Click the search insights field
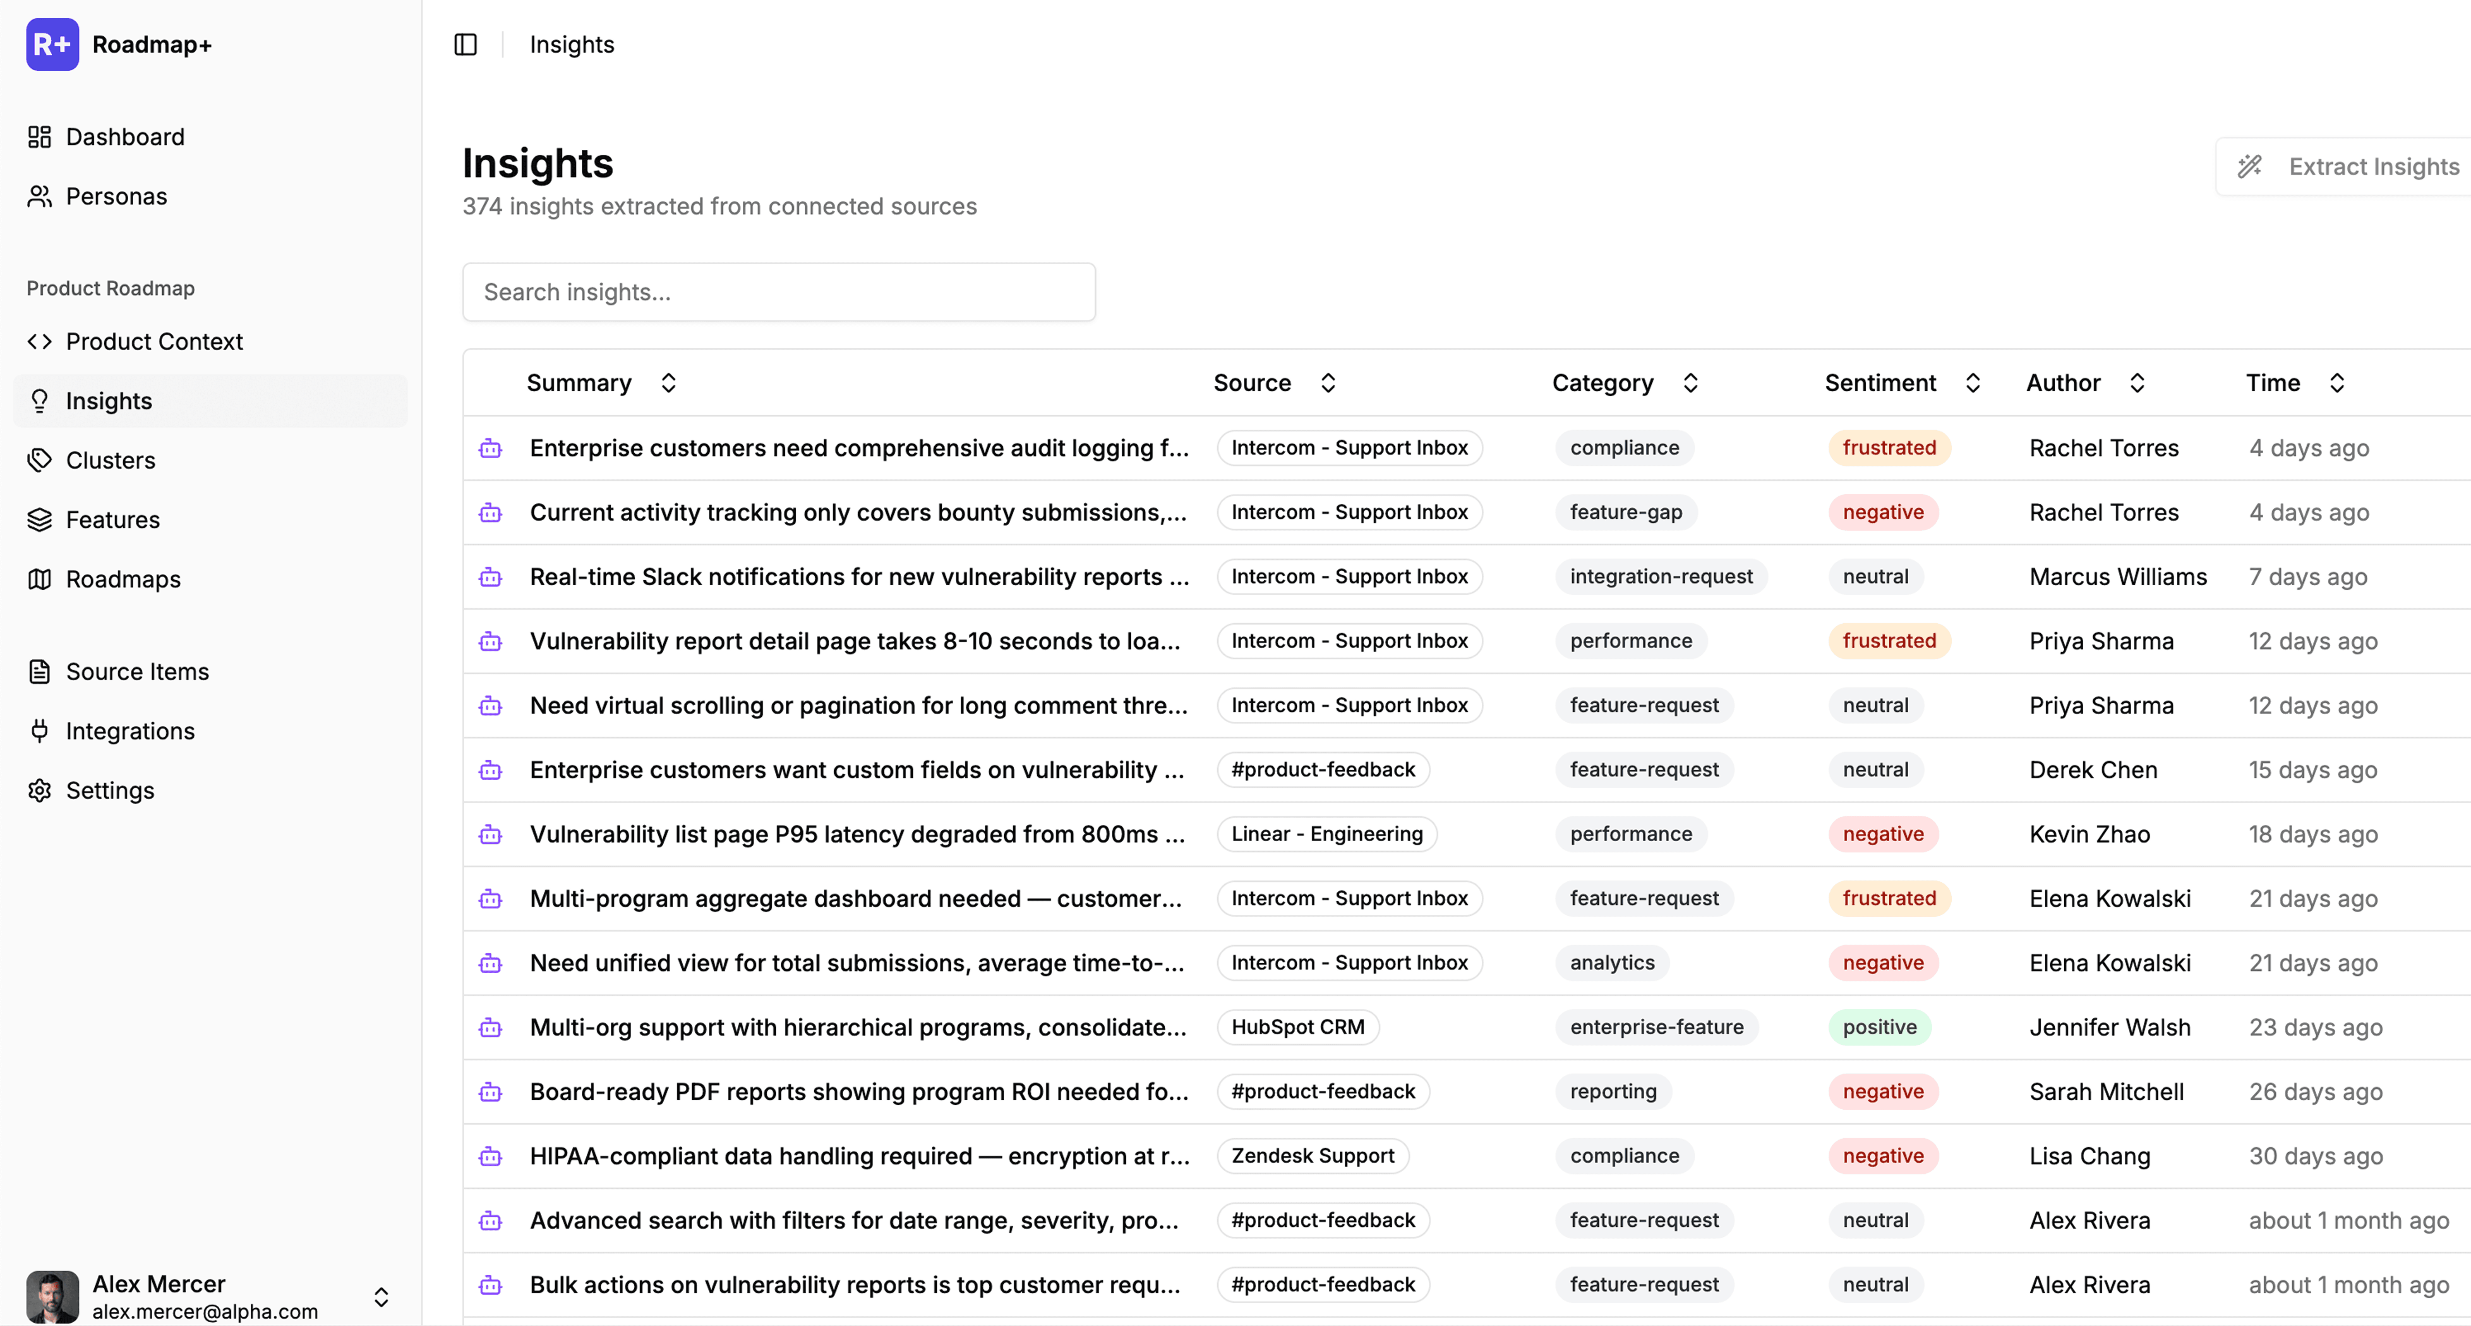The width and height of the screenshot is (2471, 1326). (x=778, y=292)
